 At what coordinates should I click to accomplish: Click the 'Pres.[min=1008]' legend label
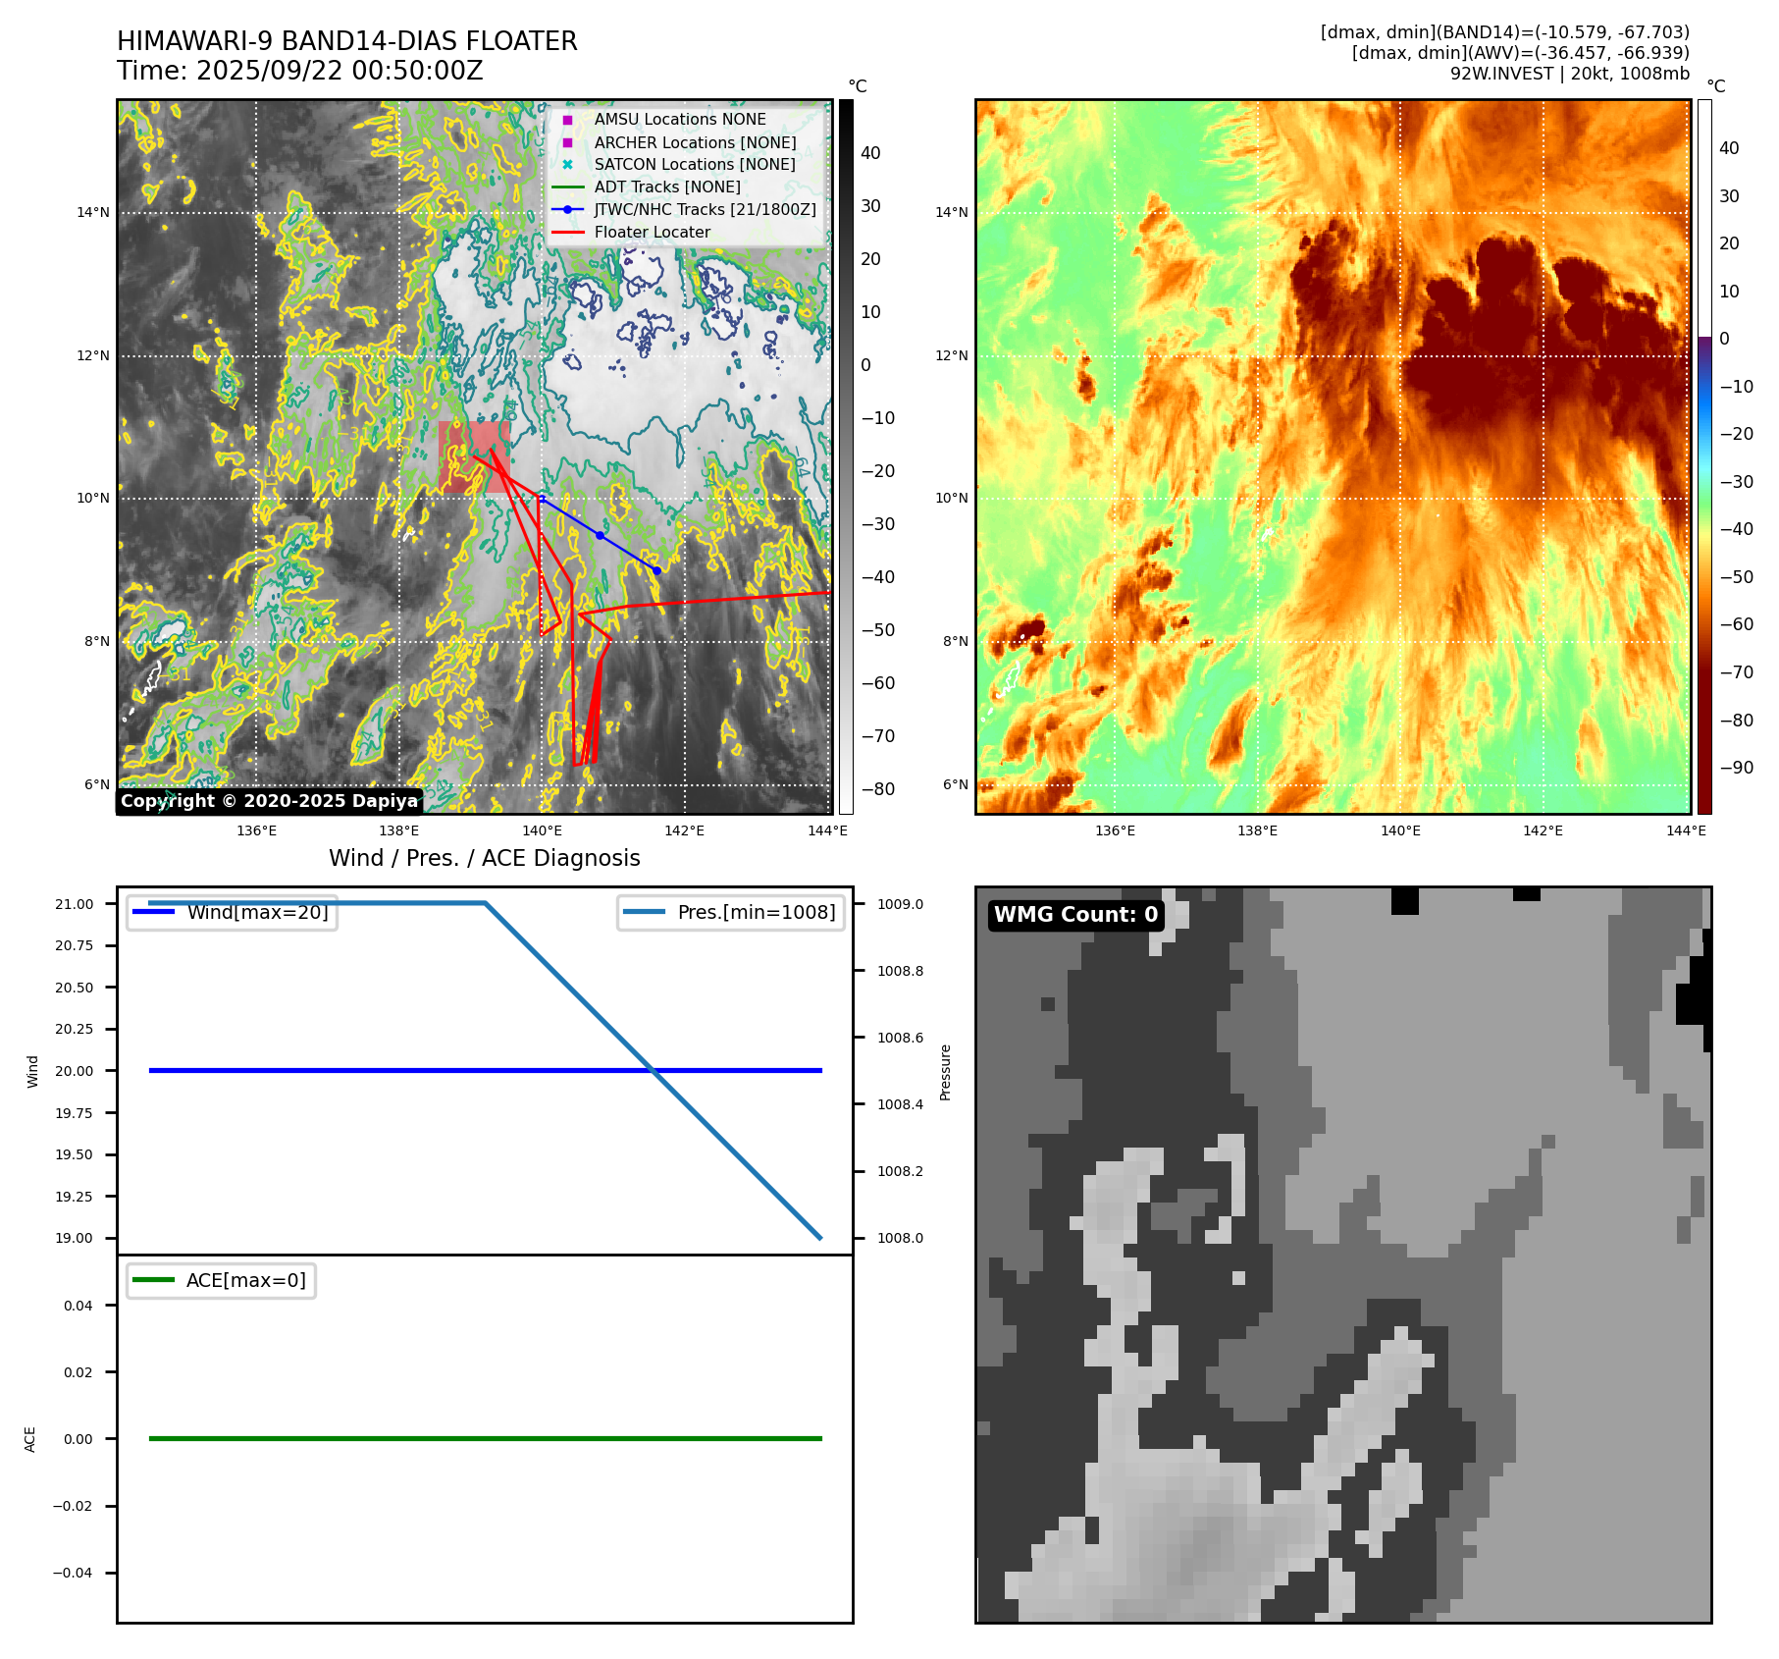(x=757, y=912)
